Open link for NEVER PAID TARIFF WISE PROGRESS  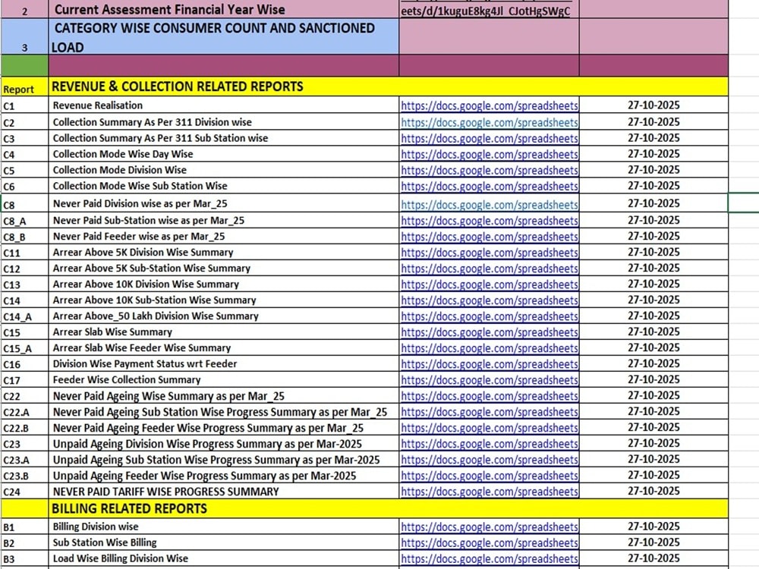click(x=490, y=492)
